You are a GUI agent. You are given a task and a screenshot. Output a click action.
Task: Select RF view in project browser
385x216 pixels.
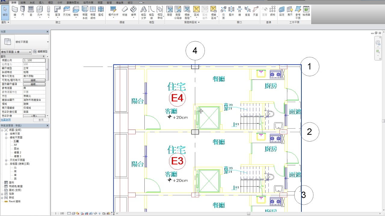click(16, 145)
